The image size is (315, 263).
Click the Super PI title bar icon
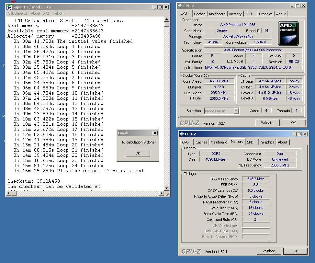[9, 7]
